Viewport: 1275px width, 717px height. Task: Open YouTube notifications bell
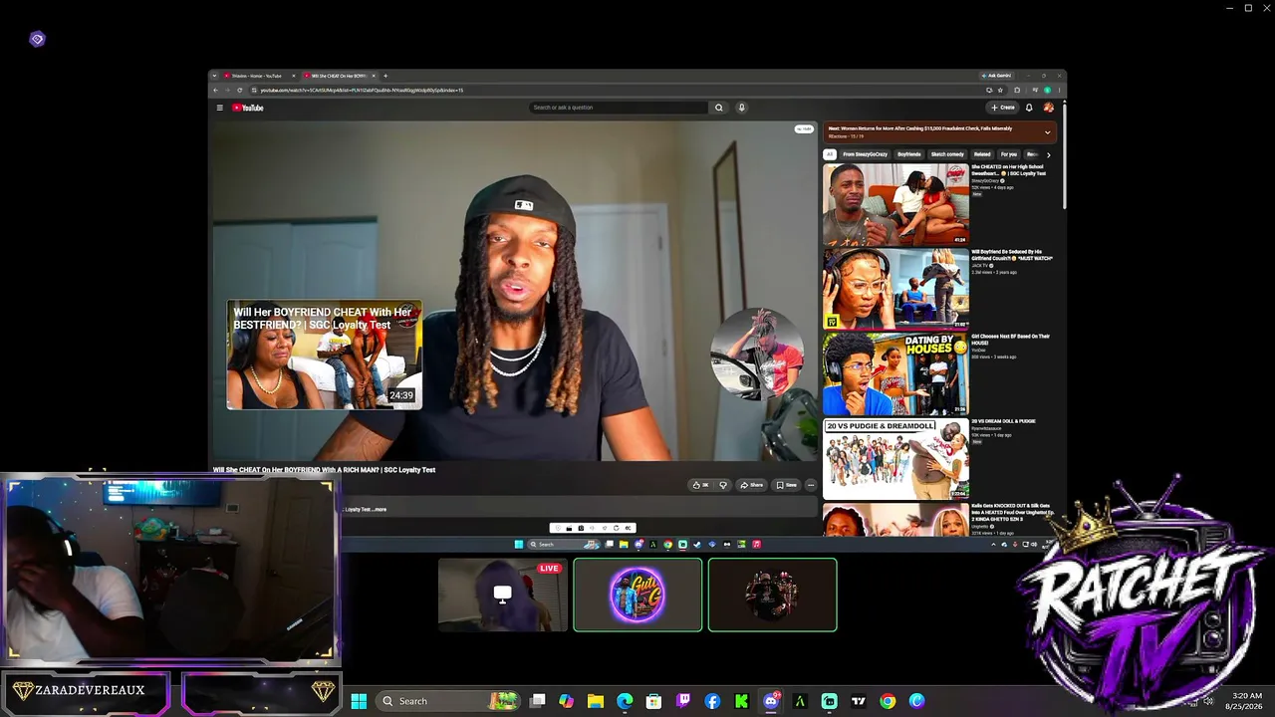click(1029, 108)
